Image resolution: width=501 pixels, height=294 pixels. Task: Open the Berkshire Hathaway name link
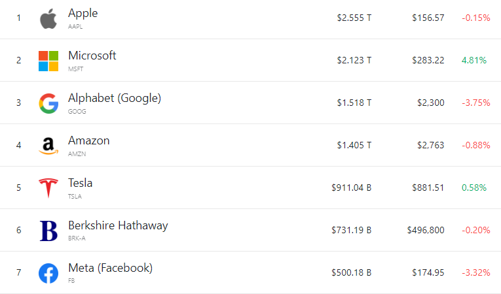pos(118,225)
